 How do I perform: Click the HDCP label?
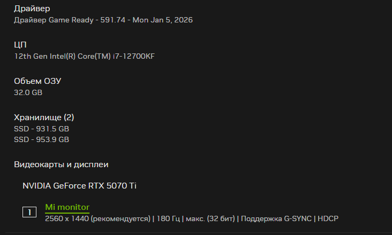click(328, 218)
